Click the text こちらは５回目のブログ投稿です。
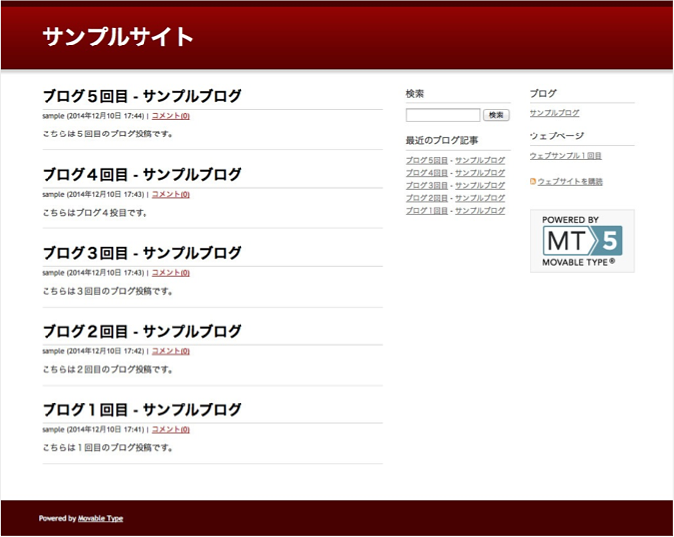Viewport: 674px width, 537px height. pyautogui.click(x=108, y=134)
